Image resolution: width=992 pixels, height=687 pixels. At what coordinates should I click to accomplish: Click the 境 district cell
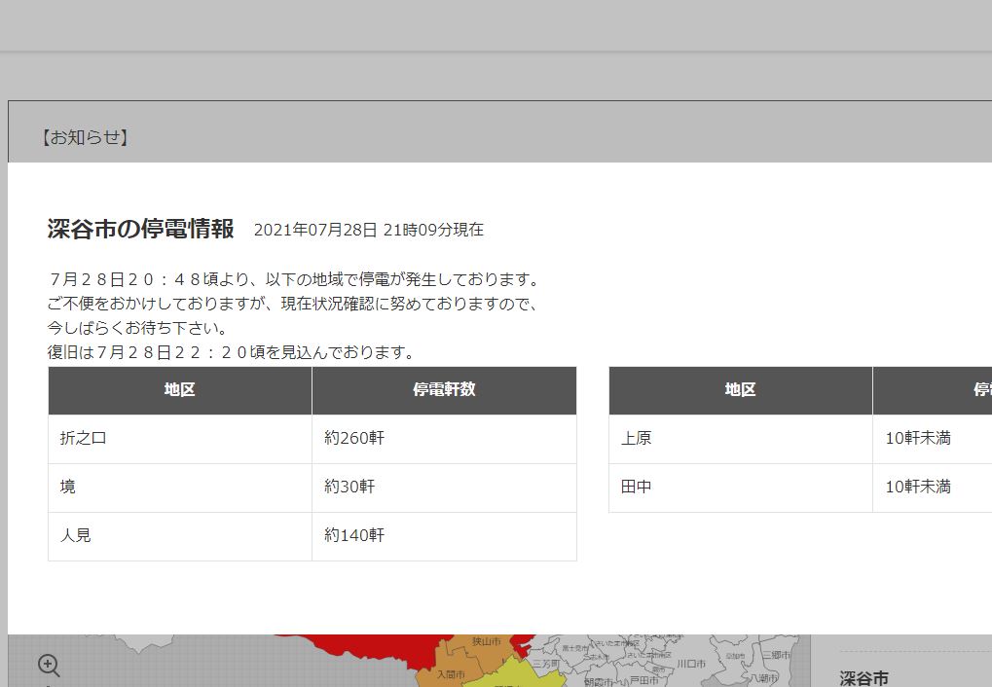pyautogui.click(x=180, y=488)
